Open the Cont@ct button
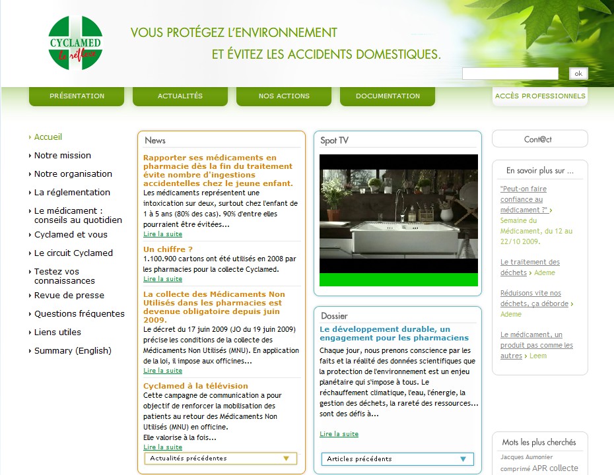Viewport: 614px width, 475px height. click(x=539, y=139)
